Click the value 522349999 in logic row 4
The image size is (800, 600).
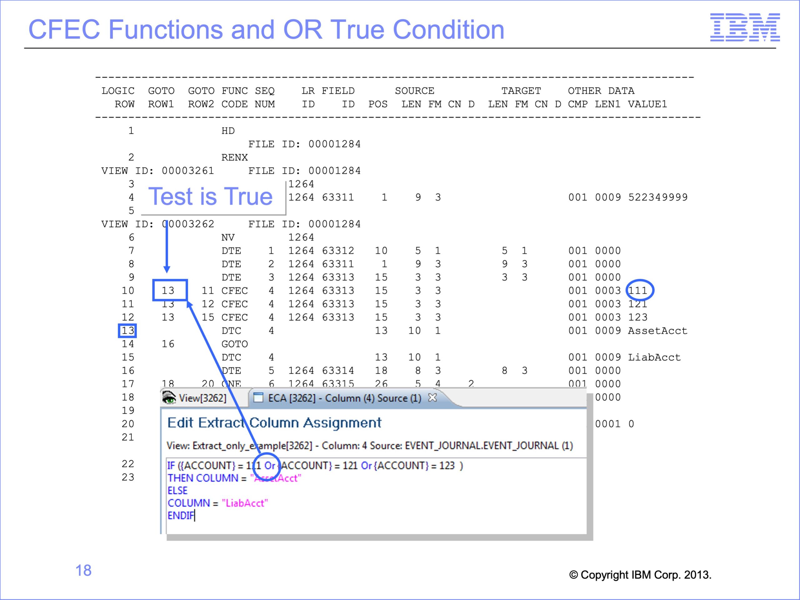tap(658, 197)
